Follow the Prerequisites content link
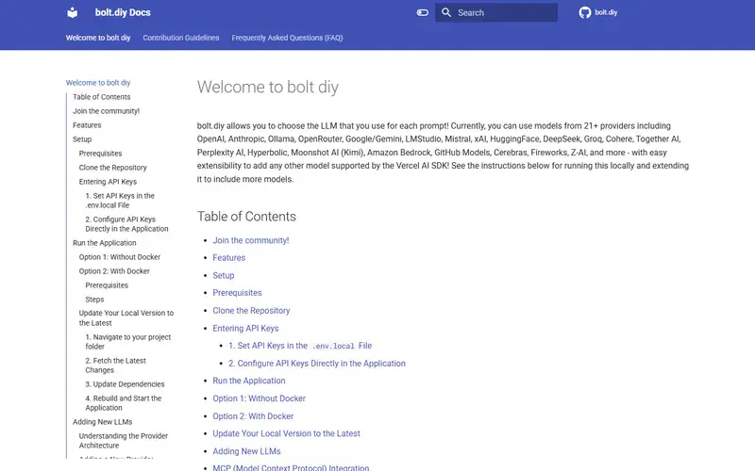Image resolution: width=755 pixels, height=471 pixels. coord(237,293)
